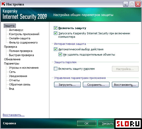This screenshot has height=129, width=142.
Task: Select Уведомления in the settings tree
Action: (18, 76)
